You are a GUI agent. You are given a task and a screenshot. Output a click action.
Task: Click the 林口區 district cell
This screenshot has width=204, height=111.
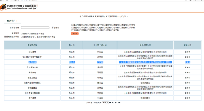[100, 93]
